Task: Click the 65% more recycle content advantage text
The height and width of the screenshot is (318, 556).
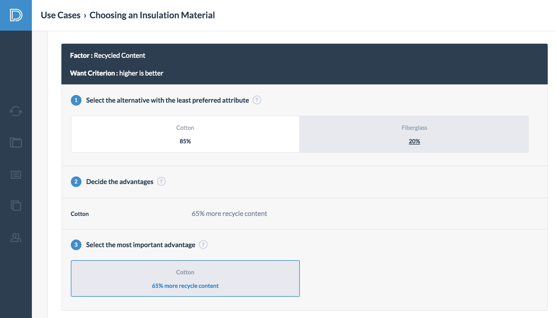Action: click(x=229, y=214)
